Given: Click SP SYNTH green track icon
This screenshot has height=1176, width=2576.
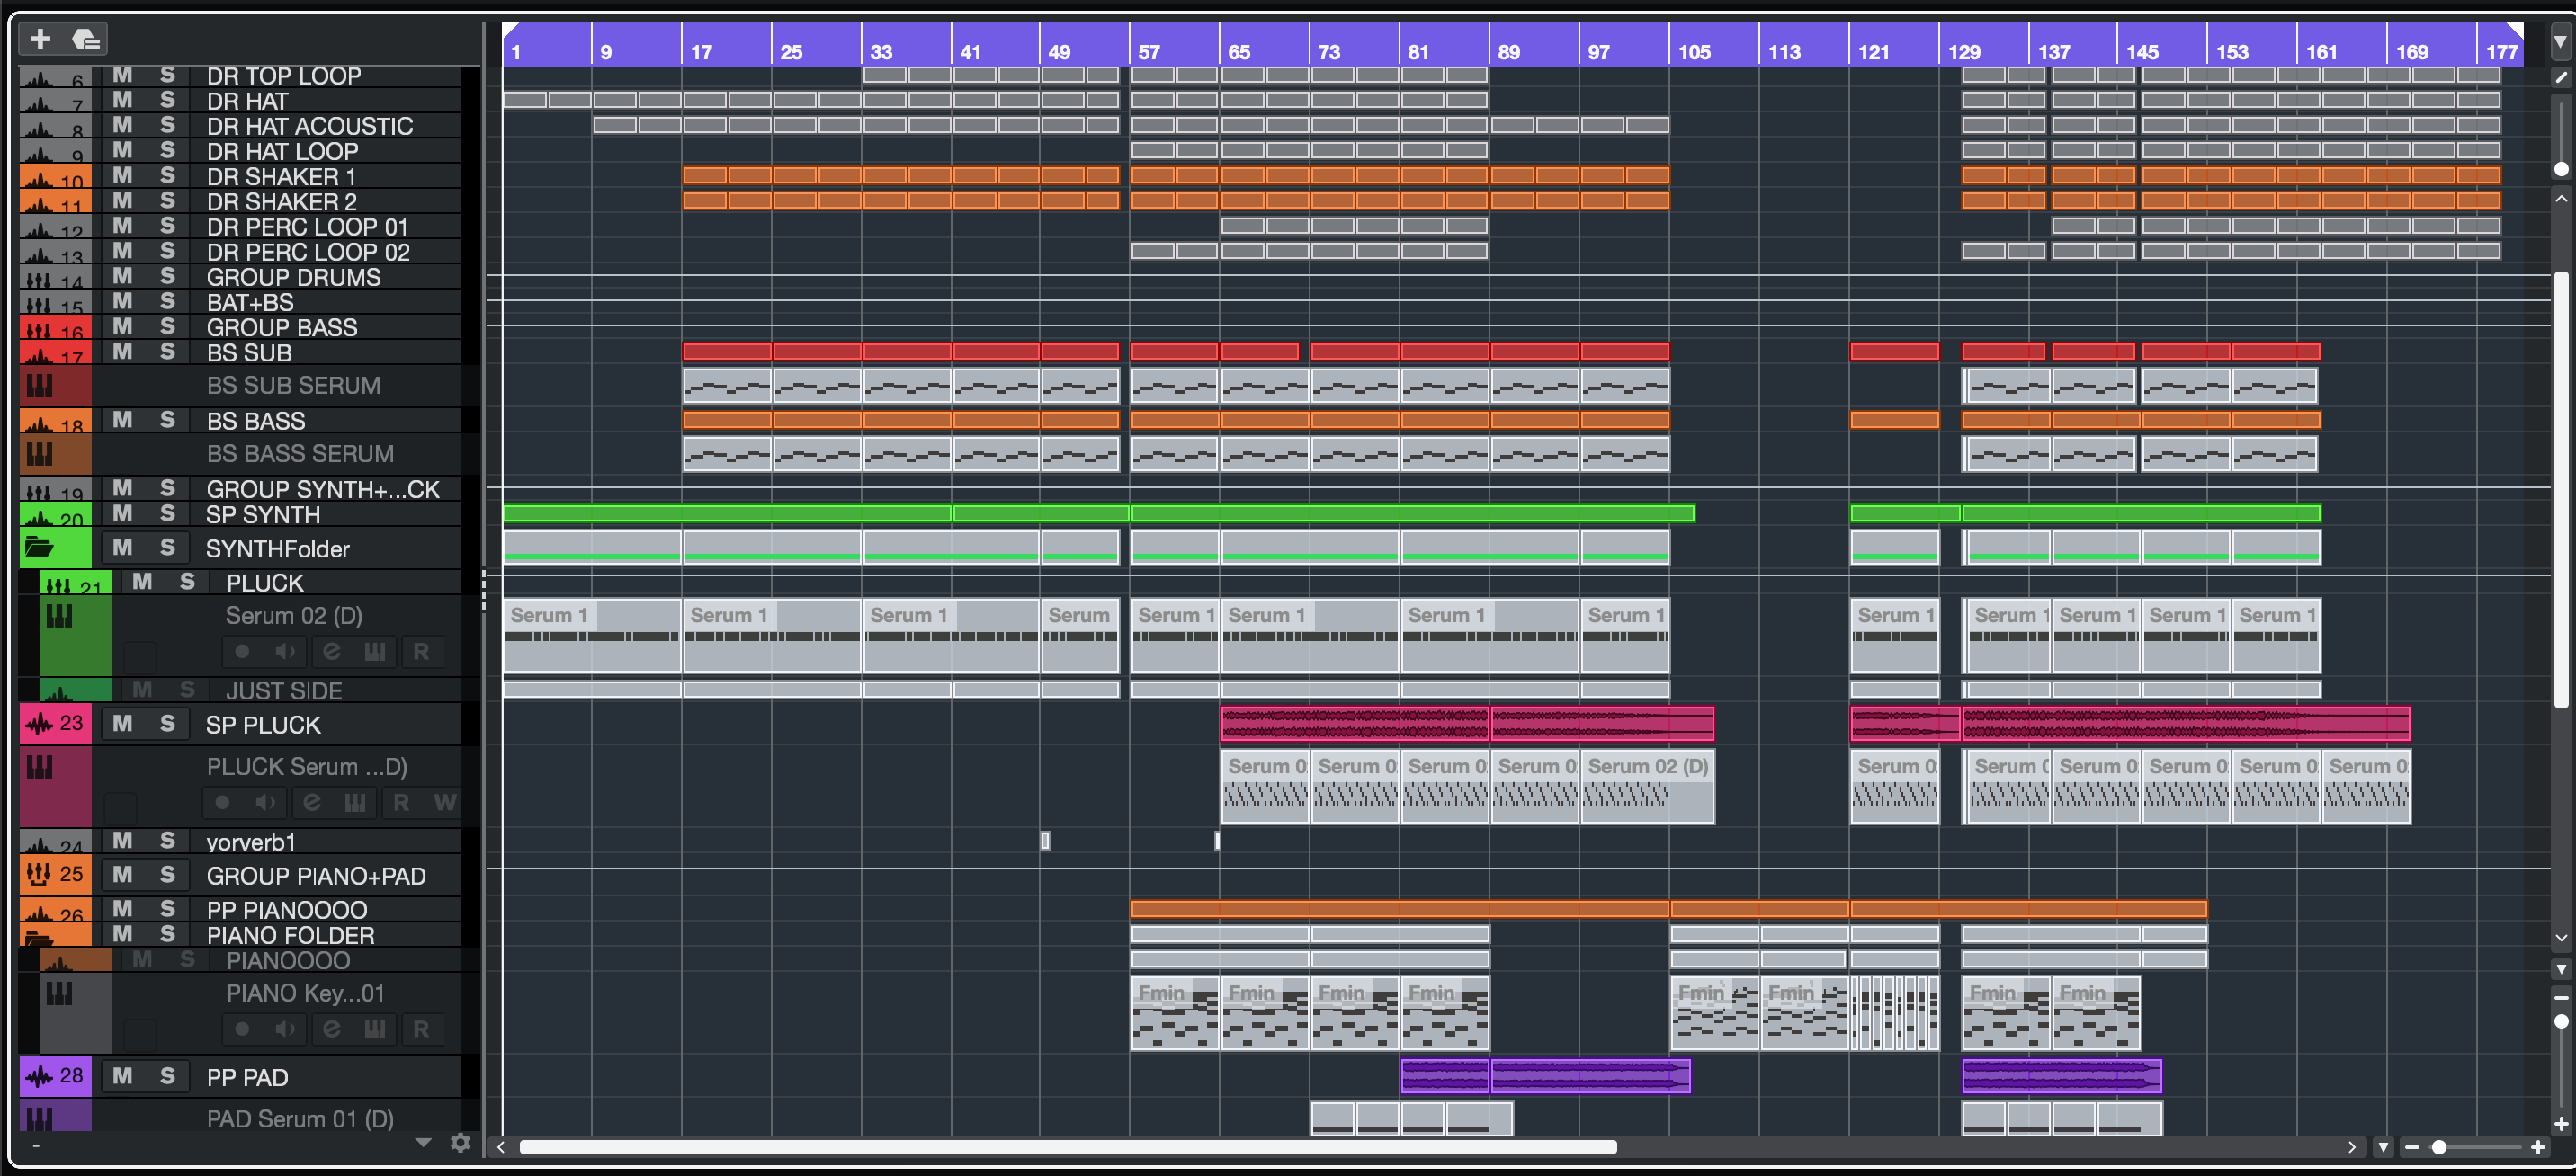Looking at the screenshot, I should click(x=39, y=516).
